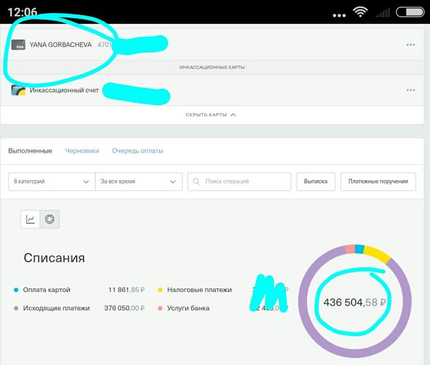Click the blue dot next to Оплата картой
This screenshot has height=365, width=430.
16,290
